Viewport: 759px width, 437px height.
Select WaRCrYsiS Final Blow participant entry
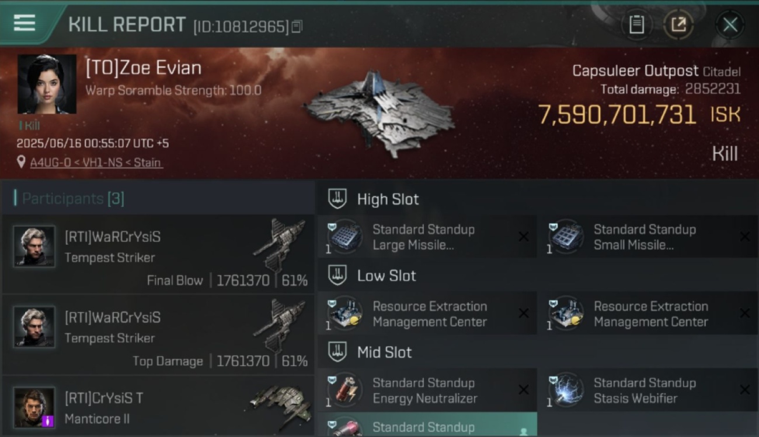(158, 254)
